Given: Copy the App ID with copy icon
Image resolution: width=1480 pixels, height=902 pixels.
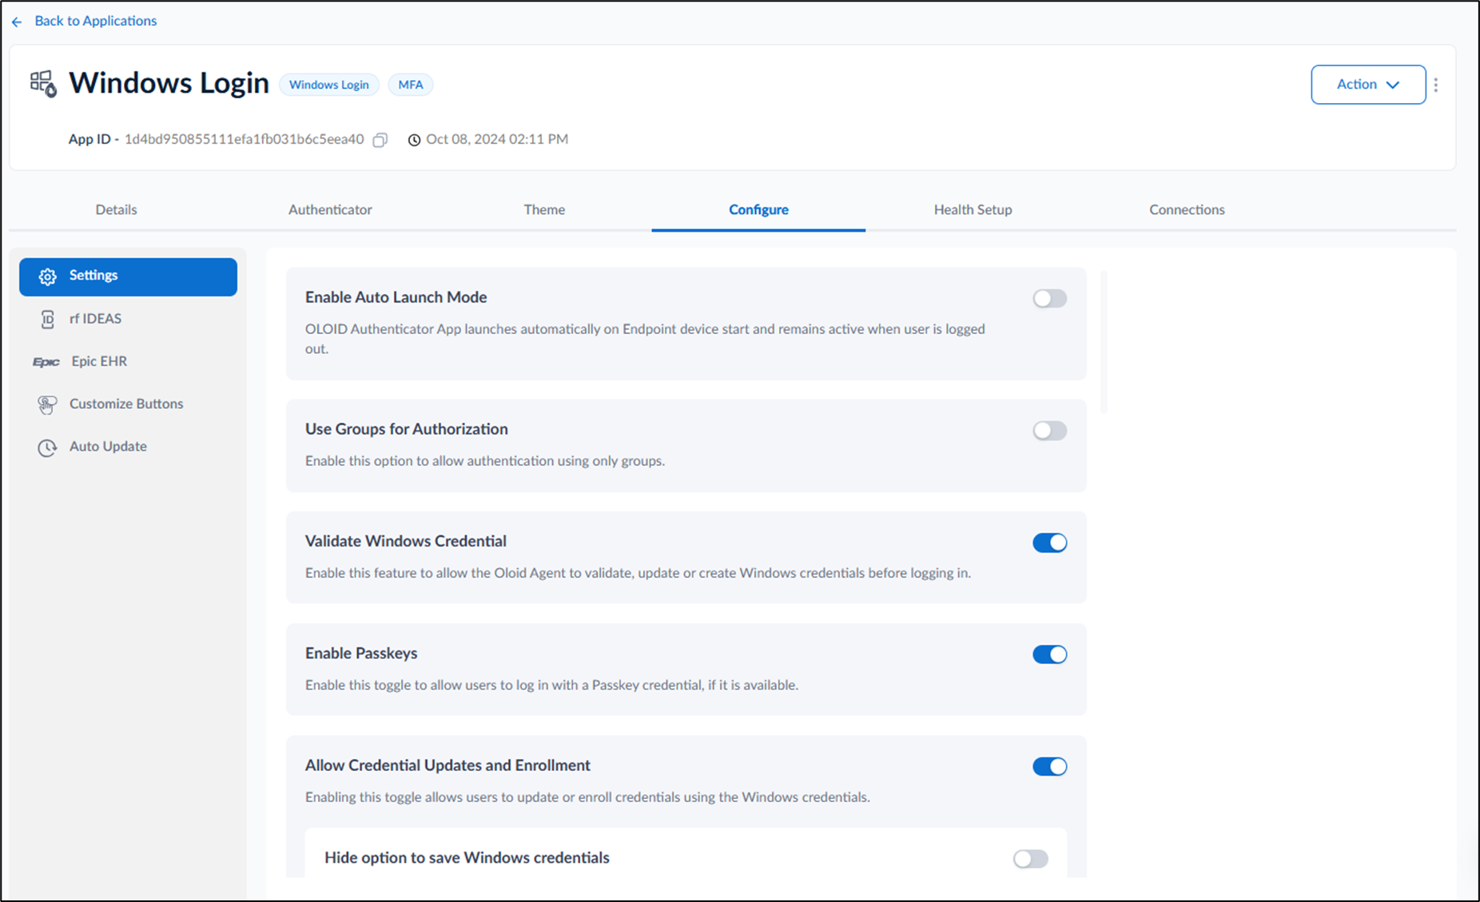Looking at the screenshot, I should pyautogui.click(x=380, y=140).
